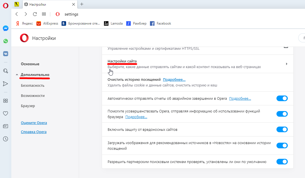Toggle protection from malicious sites
The width and height of the screenshot is (305, 178).
(x=282, y=129)
